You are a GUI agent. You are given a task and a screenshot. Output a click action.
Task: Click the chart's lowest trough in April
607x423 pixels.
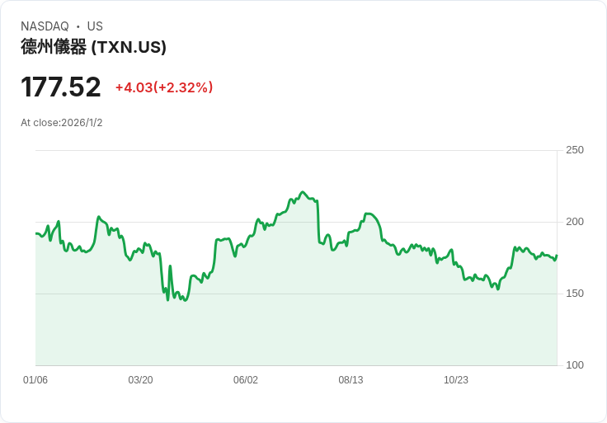tap(186, 300)
